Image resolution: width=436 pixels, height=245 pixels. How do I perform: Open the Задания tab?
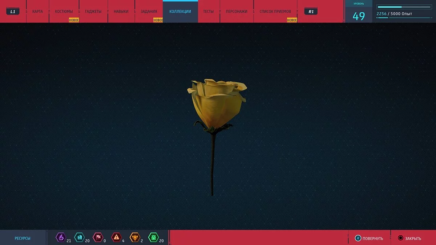click(x=149, y=12)
